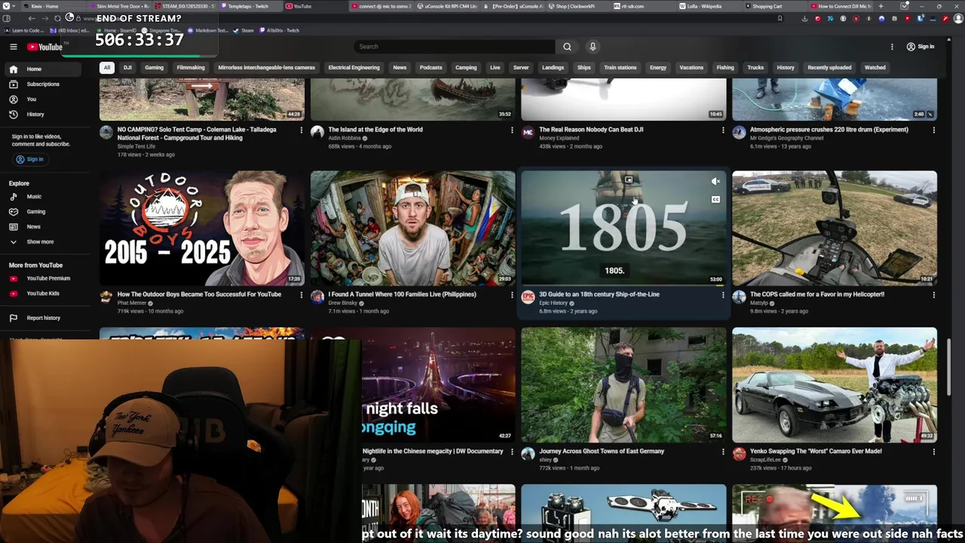Viewport: 965px width, 543px height.
Task: Open The Real Reason Nobody Can Beat DJI title
Action: click(x=591, y=129)
